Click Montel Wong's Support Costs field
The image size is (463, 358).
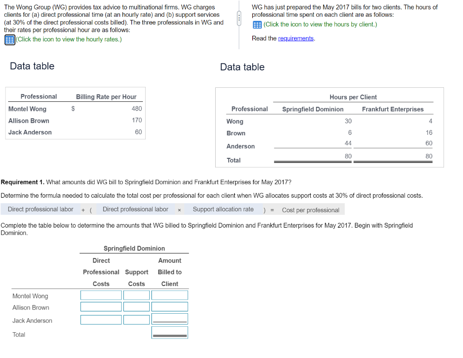click(x=137, y=295)
